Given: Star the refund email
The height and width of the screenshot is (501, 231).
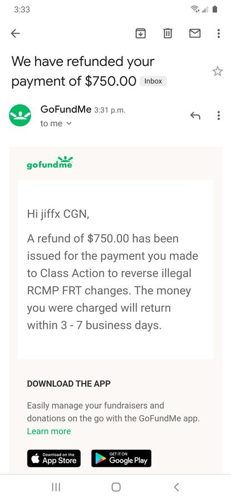Looking at the screenshot, I should (x=218, y=71).
